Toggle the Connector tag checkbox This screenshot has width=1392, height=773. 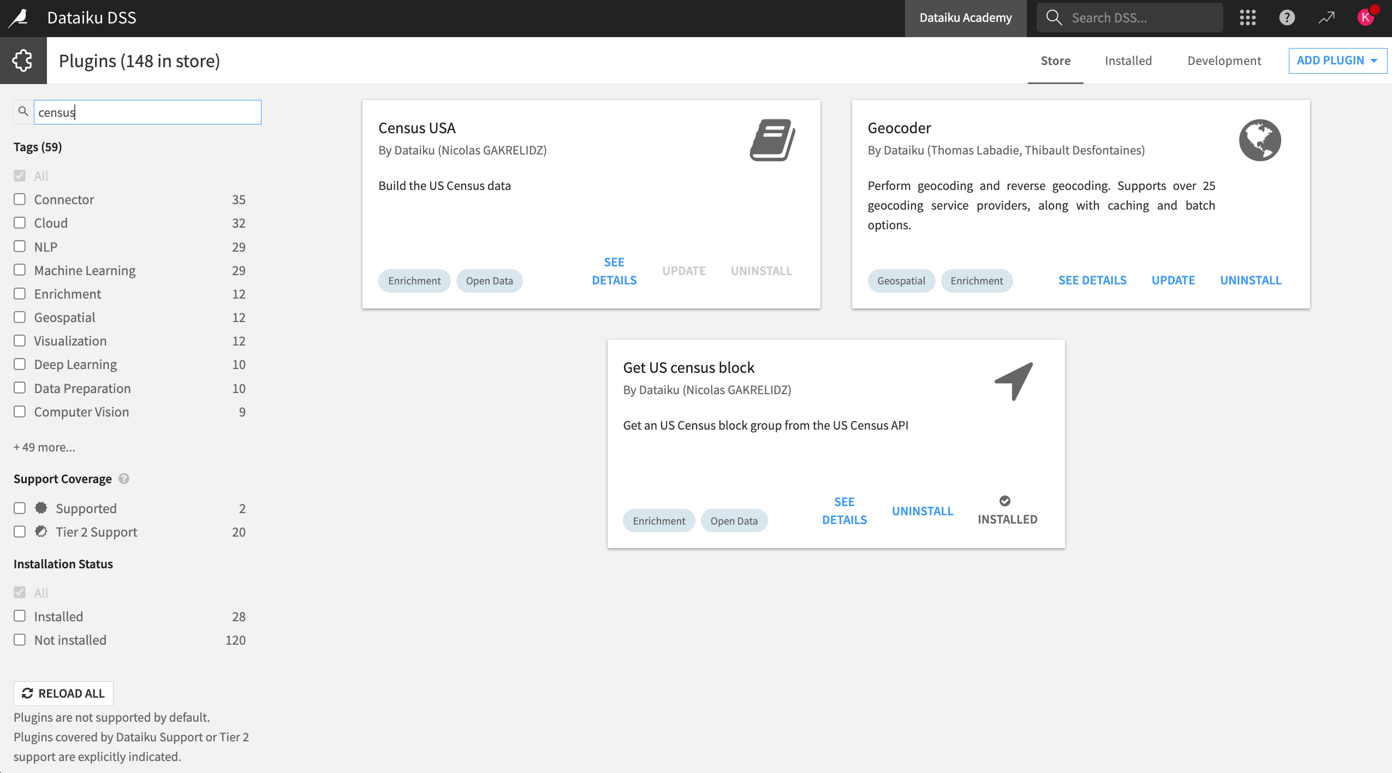pyautogui.click(x=20, y=199)
